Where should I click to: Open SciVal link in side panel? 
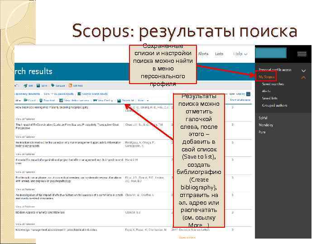pos(263,118)
